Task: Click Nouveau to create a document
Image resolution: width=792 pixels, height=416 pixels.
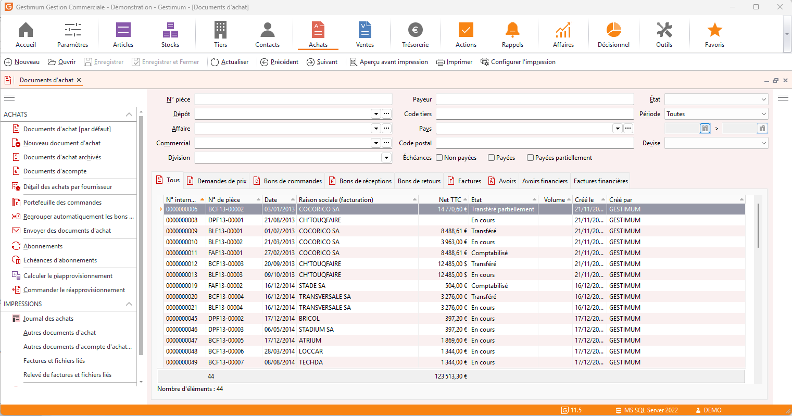Action: pos(22,62)
